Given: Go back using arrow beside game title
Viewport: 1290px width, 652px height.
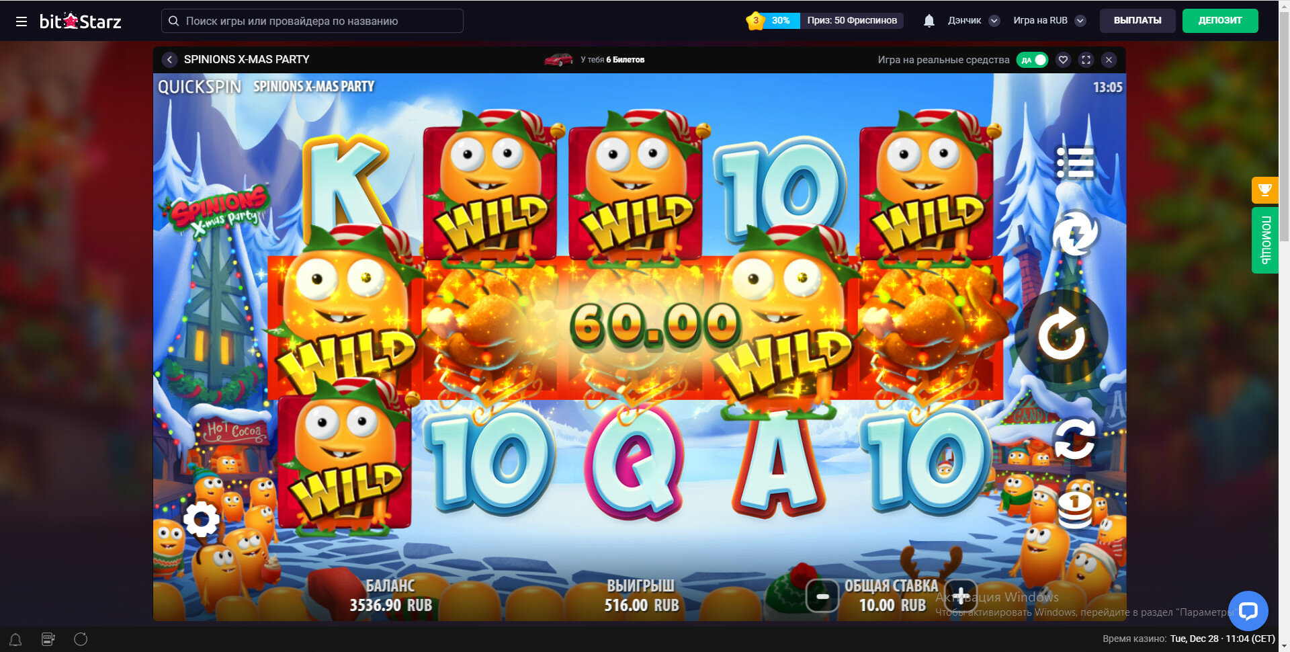Looking at the screenshot, I should (x=169, y=60).
